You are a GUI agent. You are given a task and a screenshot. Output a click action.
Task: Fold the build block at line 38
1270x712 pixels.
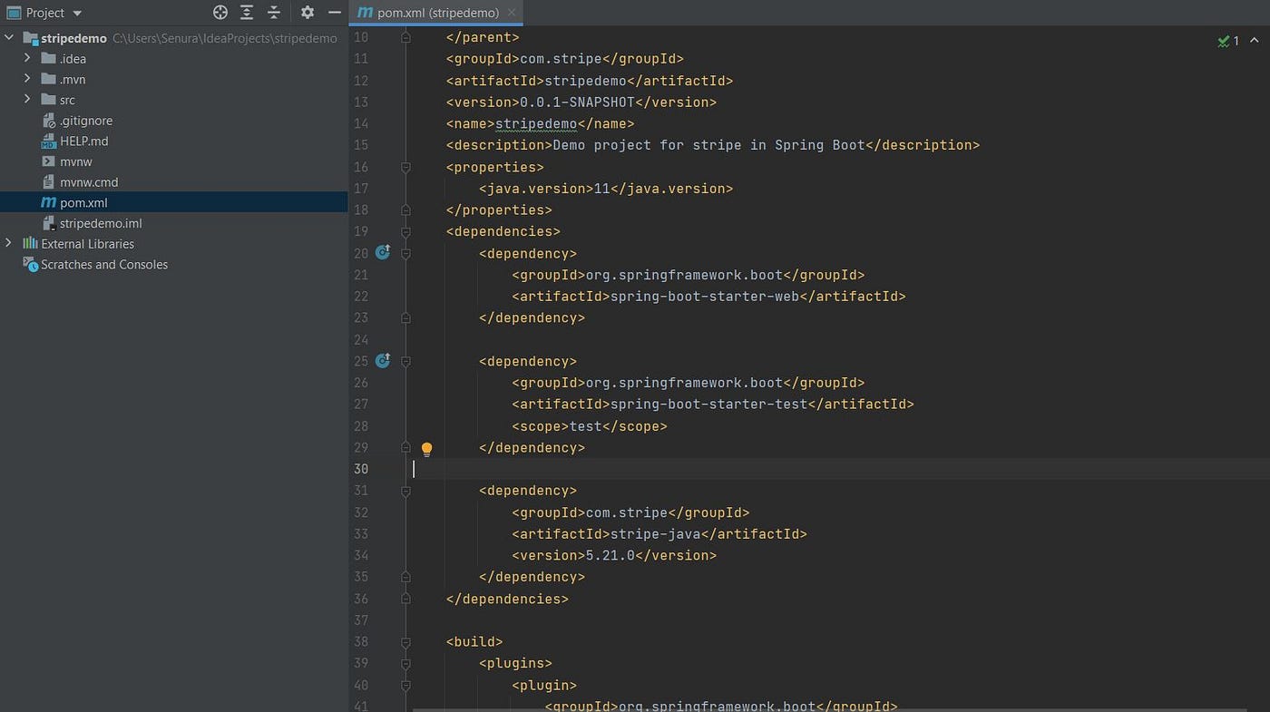pos(405,642)
